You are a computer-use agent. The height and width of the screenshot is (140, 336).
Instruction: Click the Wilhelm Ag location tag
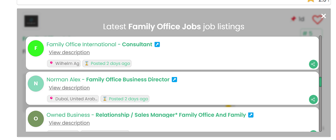[x=64, y=63]
